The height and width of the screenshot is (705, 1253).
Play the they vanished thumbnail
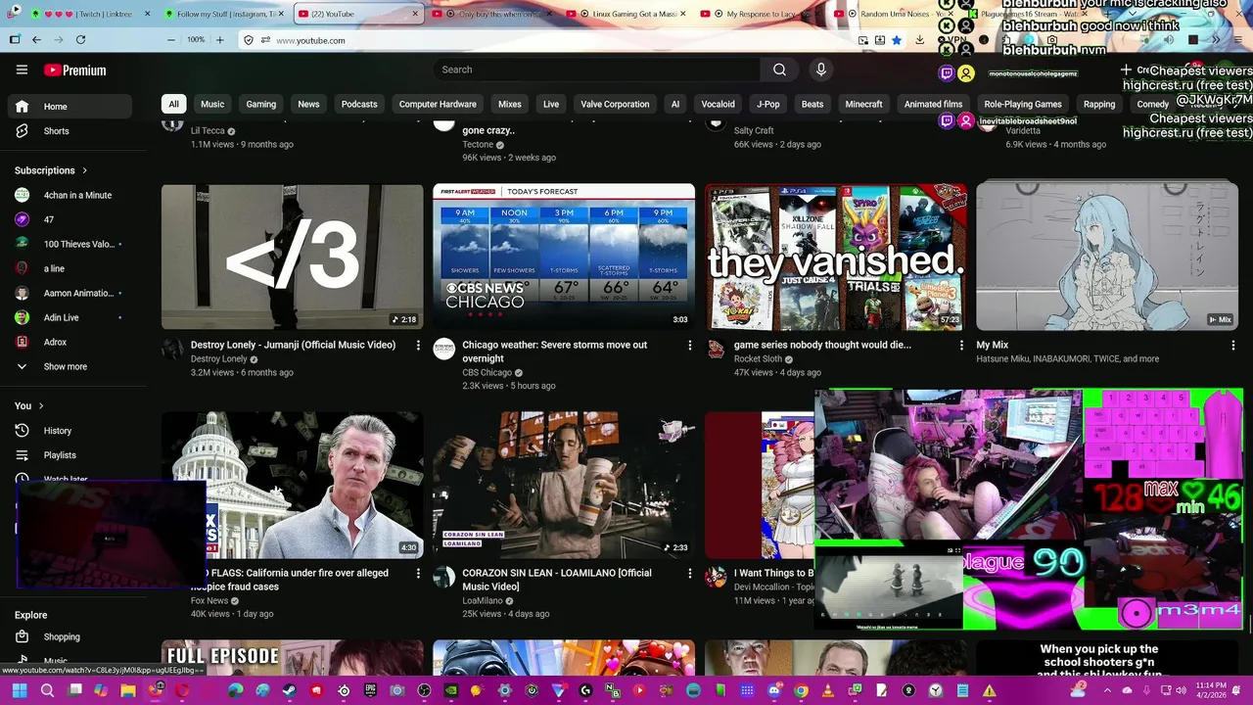pyautogui.click(x=836, y=257)
